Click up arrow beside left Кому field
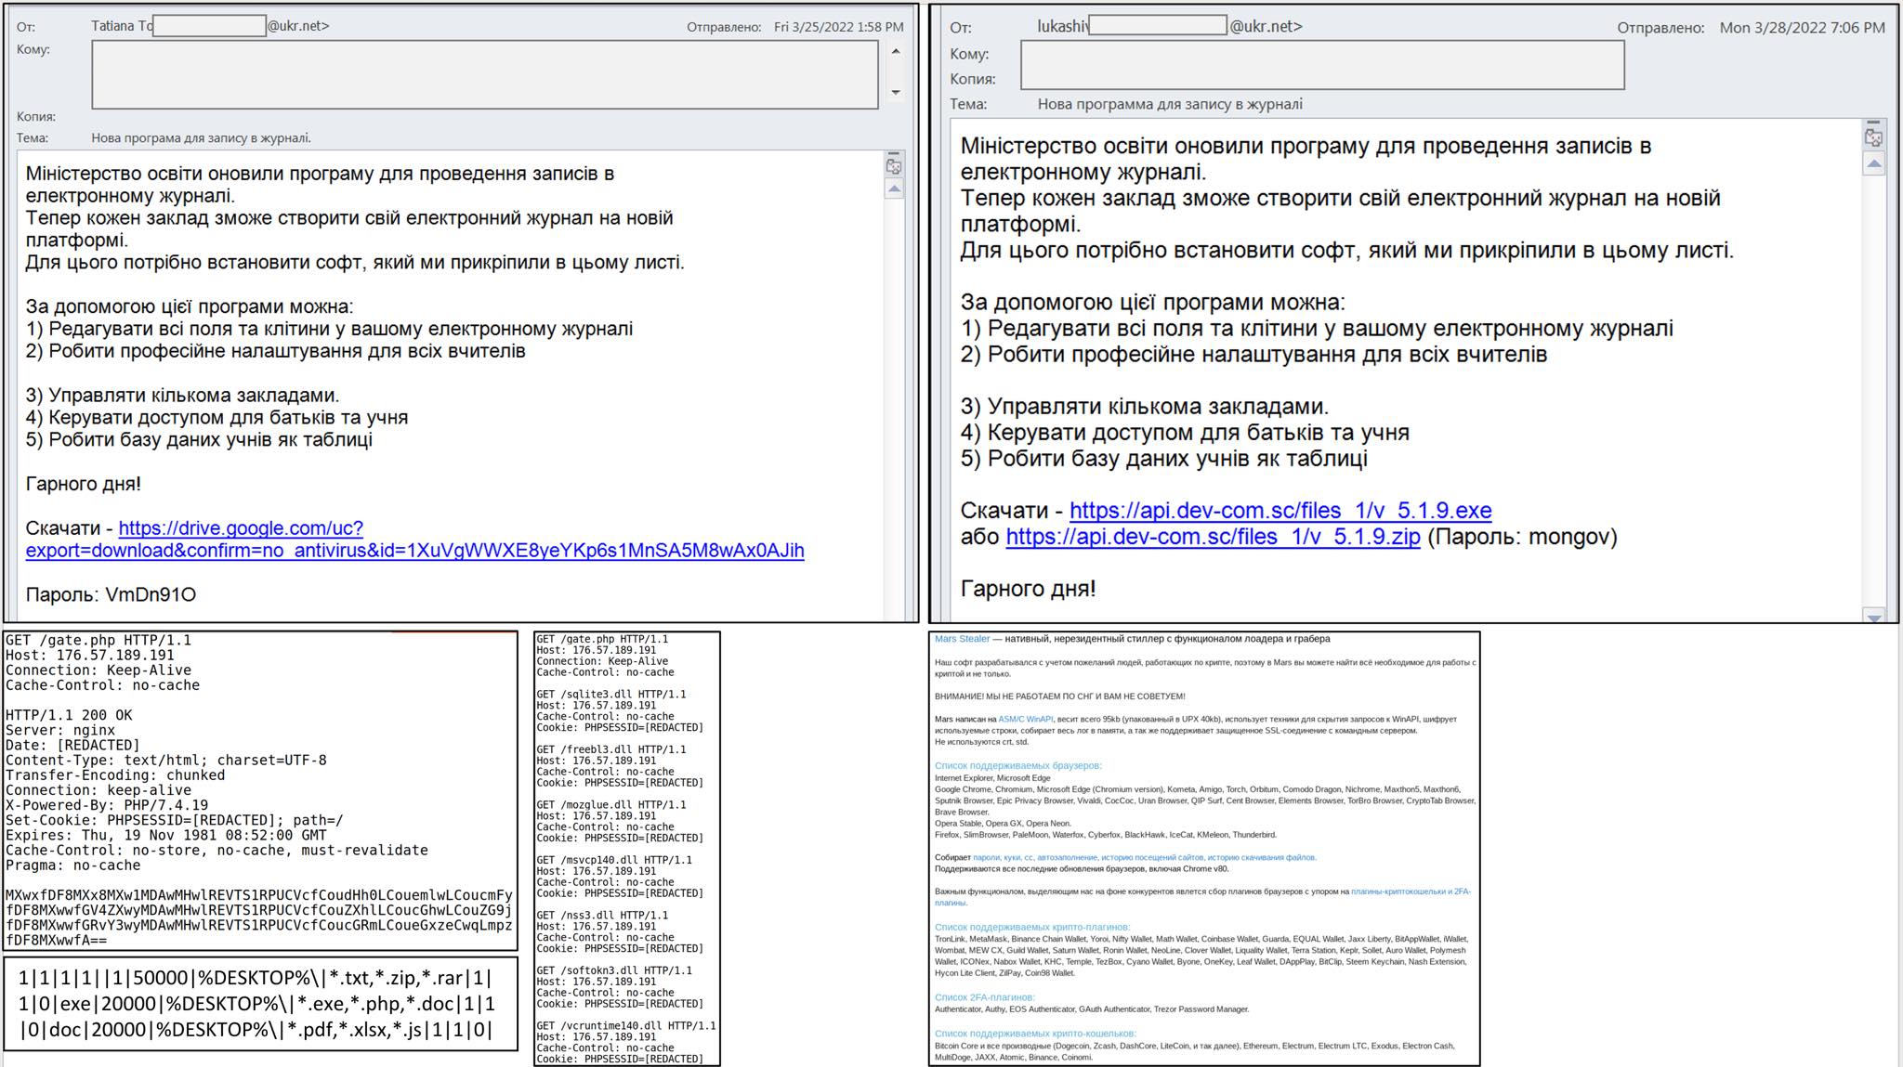This screenshot has width=1903, height=1067. (896, 51)
